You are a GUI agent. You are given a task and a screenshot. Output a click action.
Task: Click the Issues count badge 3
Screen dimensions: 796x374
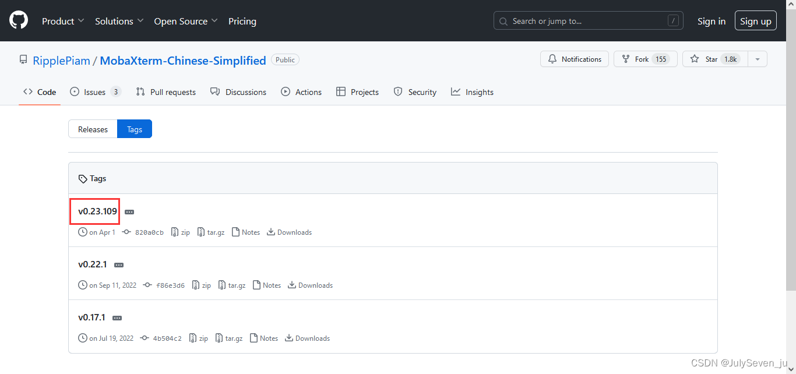[x=115, y=92]
